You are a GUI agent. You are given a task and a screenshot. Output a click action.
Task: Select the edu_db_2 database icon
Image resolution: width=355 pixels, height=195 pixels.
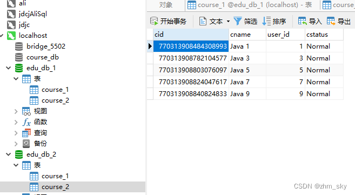click(19, 154)
